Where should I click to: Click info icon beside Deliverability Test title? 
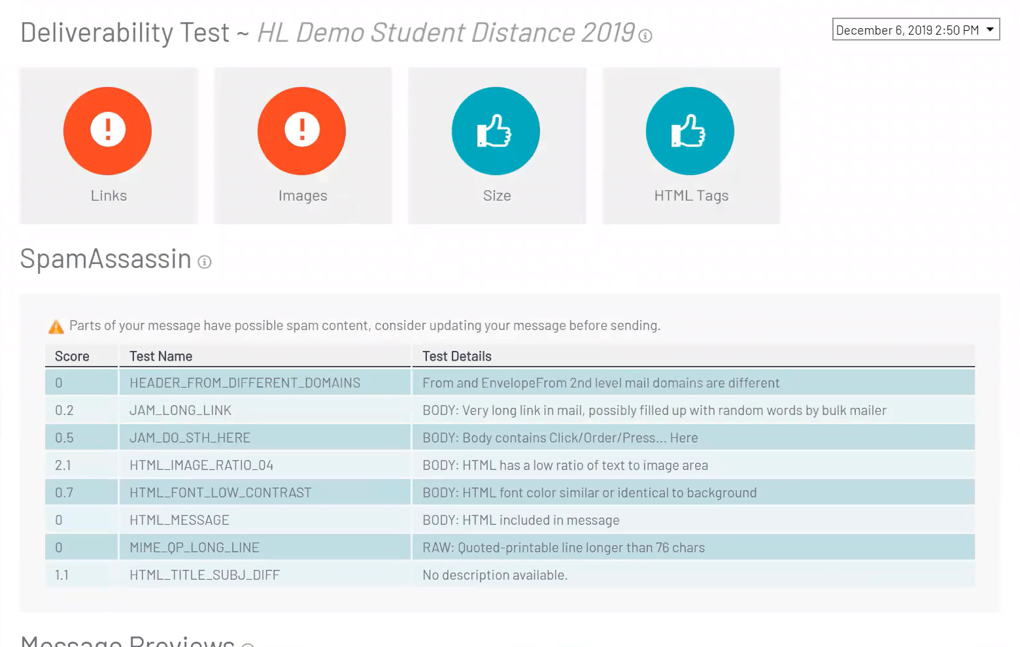coord(645,36)
